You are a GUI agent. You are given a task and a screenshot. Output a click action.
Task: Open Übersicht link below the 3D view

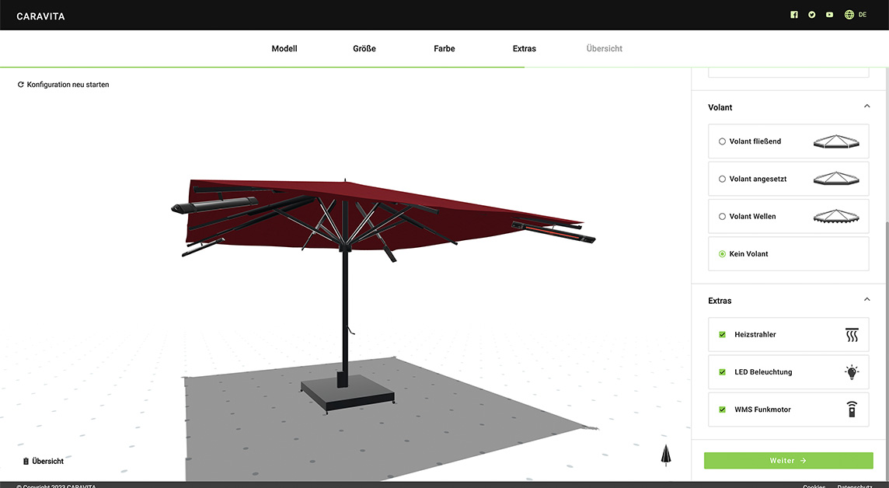point(43,462)
